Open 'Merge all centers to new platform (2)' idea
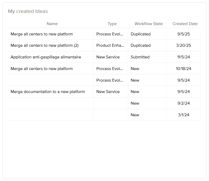This screenshot has width=209, height=181. click(44, 45)
